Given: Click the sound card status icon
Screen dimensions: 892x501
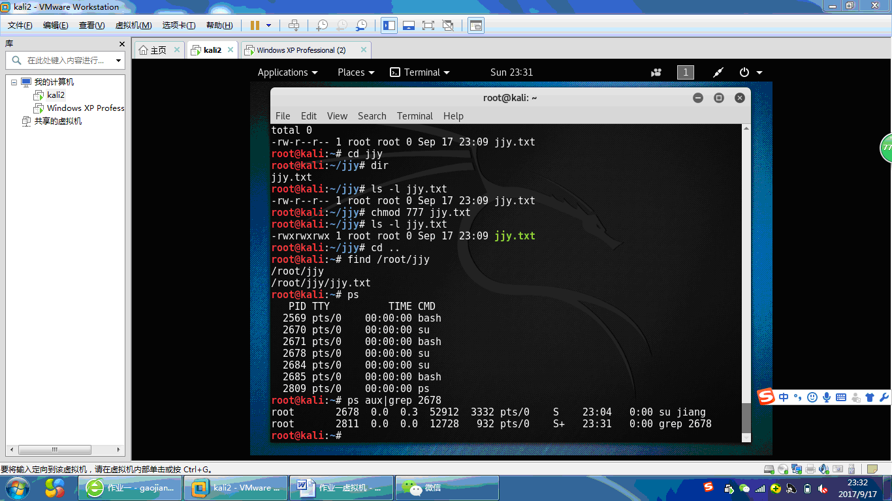Looking at the screenshot, I should coord(823,469).
